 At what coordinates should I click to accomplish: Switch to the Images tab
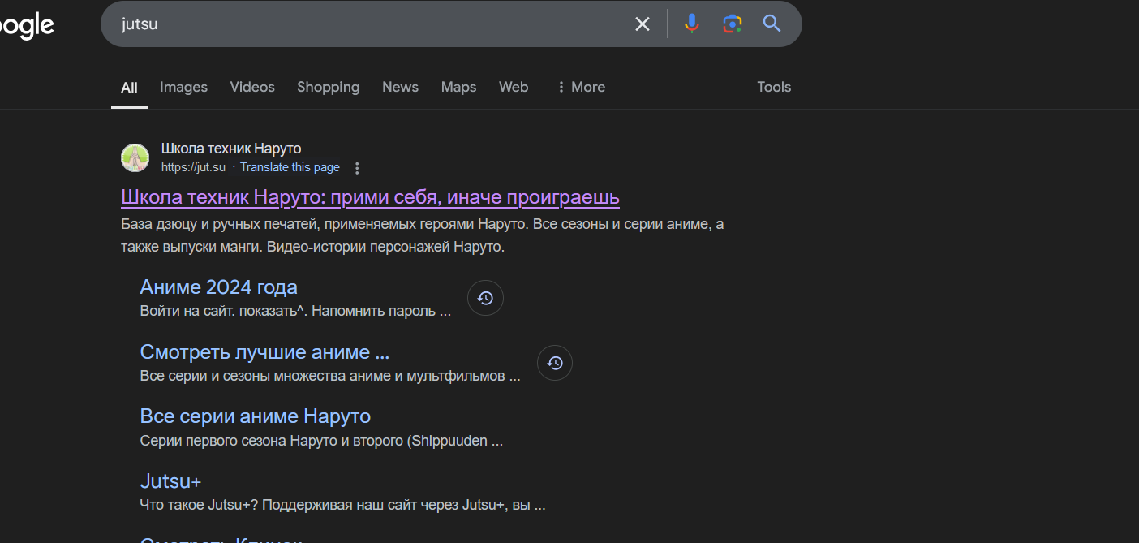pos(183,87)
